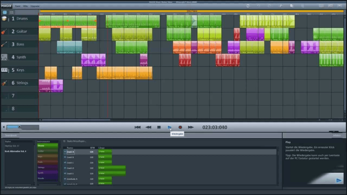Click the first icon in the top-right toolbar
Screen dimensions: 347x195
(x=248, y=6)
